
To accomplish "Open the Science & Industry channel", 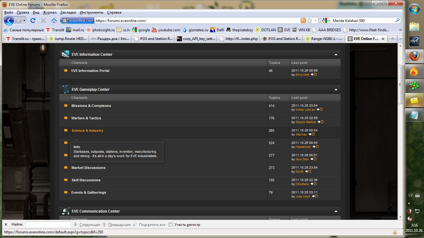I will pyautogui.click(x=87, y=130).
